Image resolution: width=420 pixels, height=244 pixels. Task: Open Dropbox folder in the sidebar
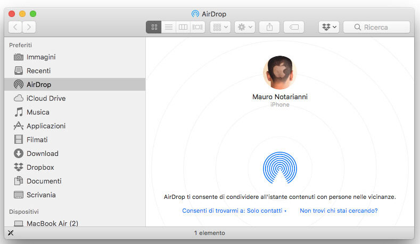click(40, 168)
